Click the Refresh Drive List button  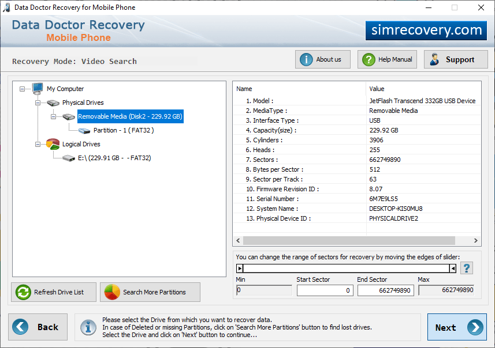pyautogui.click(x=54, y=292)
